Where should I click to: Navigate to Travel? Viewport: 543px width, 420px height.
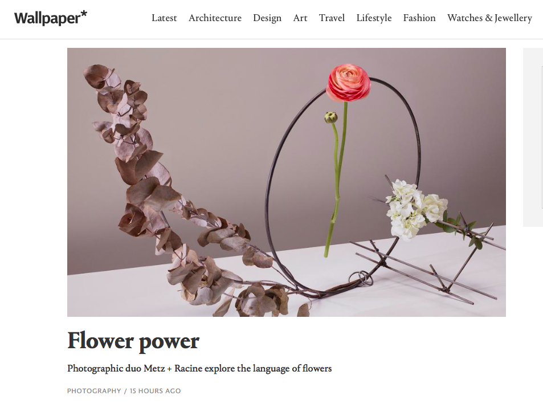point(332,18)
